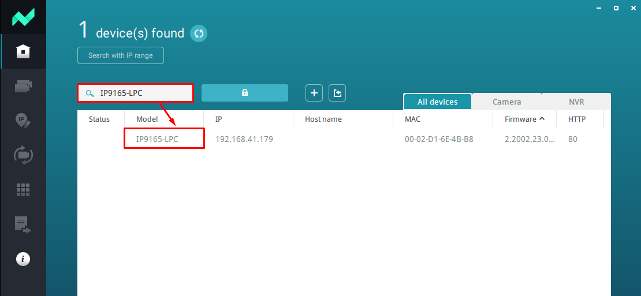Screen dimensions: 641x296
Task: Open the information sidebar icon
Action: [23, 259]
